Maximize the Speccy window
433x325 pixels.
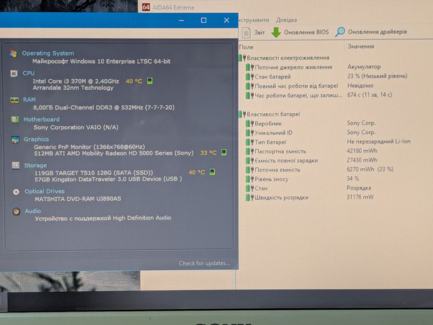coord(204,20)
